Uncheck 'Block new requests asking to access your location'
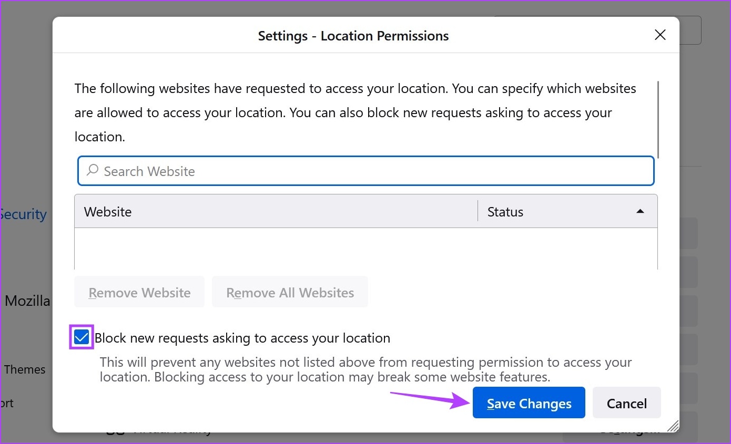Screen dimensions: 731x444 click(x=81, y=337)
